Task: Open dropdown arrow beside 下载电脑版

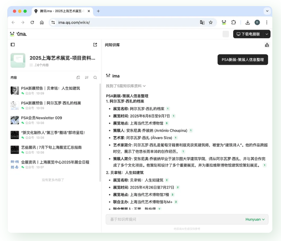Action: coord(267,34)
